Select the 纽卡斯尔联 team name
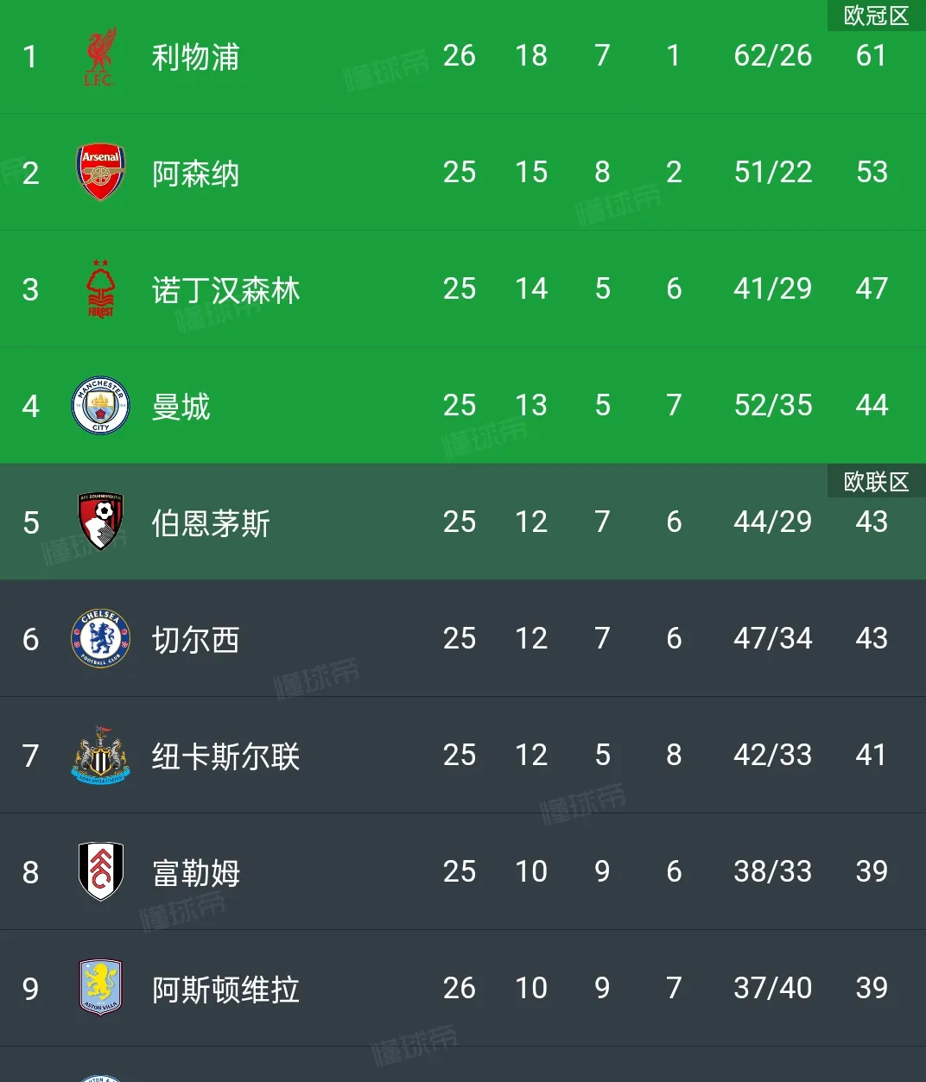Screen dimensions: 926x1082 (225, 756)
